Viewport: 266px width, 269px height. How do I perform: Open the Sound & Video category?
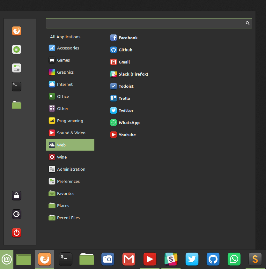71,133
